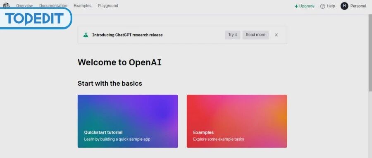Go to the Examples navigation tab
Image resolution: width=372 pixels, height=158 pixels.
click(x=82, y=6)
